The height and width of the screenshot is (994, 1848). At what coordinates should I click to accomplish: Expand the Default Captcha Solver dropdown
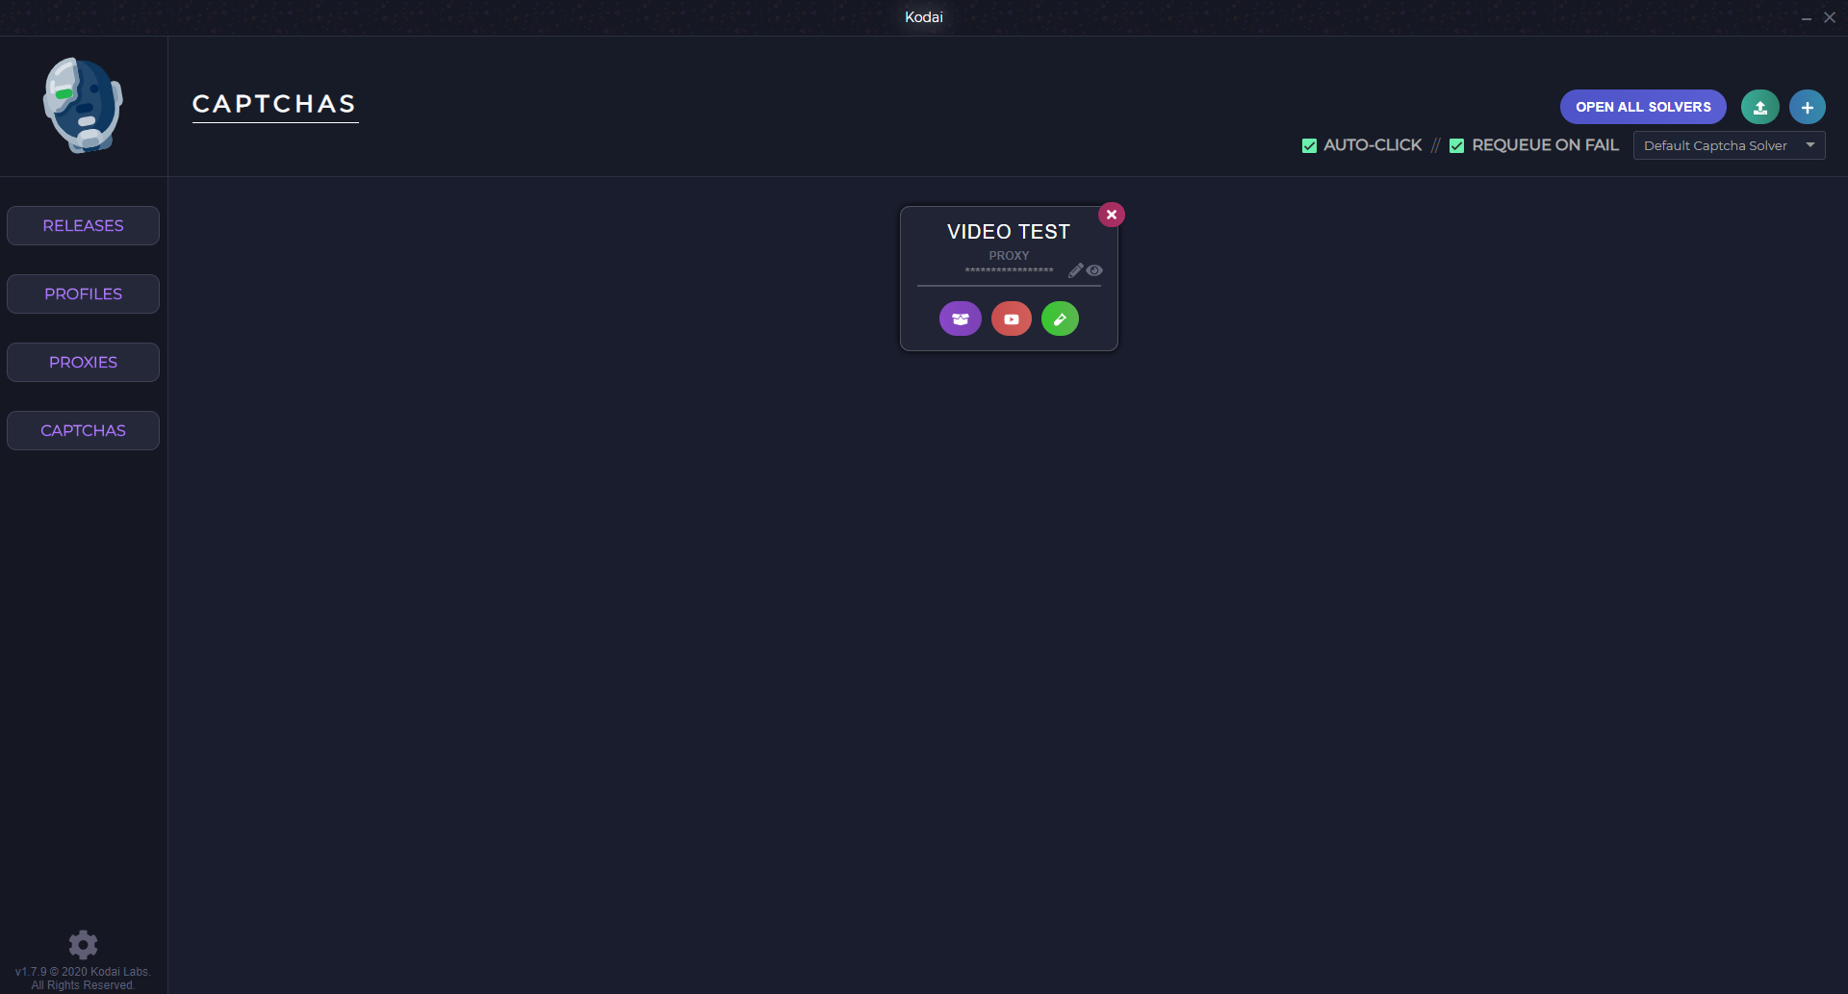point(1729,145)
